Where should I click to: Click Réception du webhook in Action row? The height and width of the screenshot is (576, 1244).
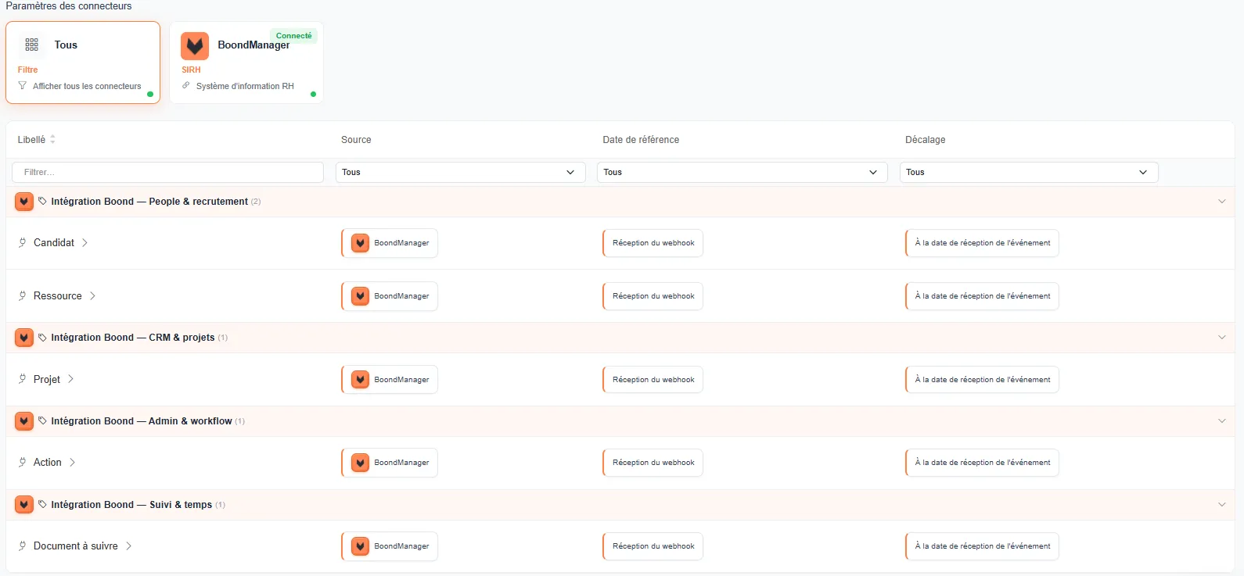(x=653, y=463)
